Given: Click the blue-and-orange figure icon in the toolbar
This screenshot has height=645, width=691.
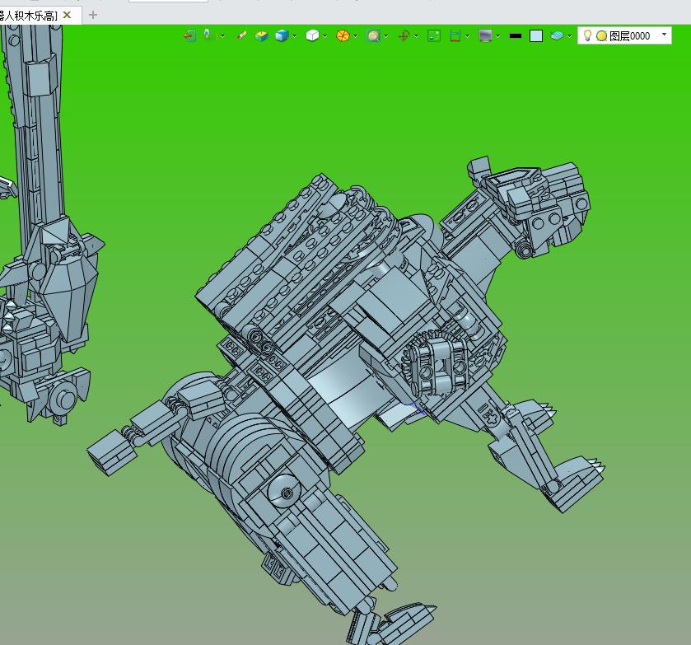Looking at the screenshot, I should pyautogui.click(x=208, y=35).
